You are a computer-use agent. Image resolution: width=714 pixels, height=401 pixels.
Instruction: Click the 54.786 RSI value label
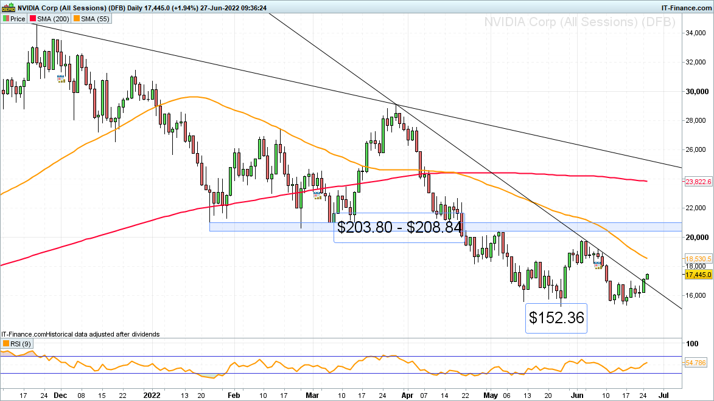pos(695,363)
